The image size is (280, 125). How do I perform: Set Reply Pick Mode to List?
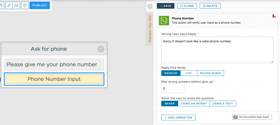tap(189, 73)
